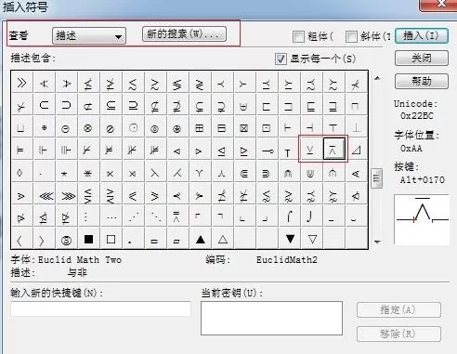
Task: Select the squared dot ⊡ symbol
Action: click(x=267, y=128)
